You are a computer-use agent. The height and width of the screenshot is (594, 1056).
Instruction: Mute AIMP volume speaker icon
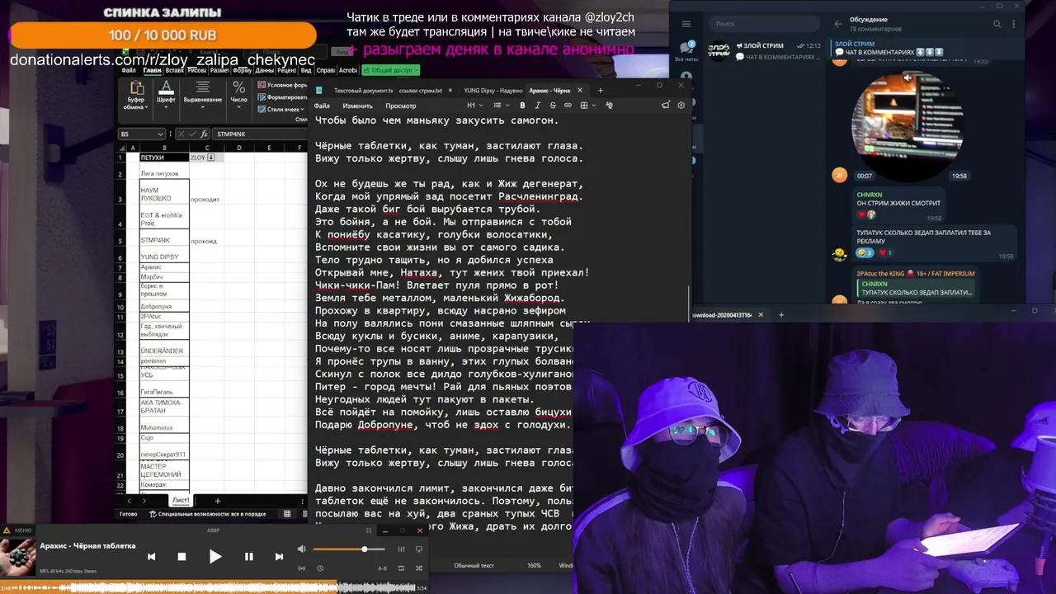(x=302, y=549)
